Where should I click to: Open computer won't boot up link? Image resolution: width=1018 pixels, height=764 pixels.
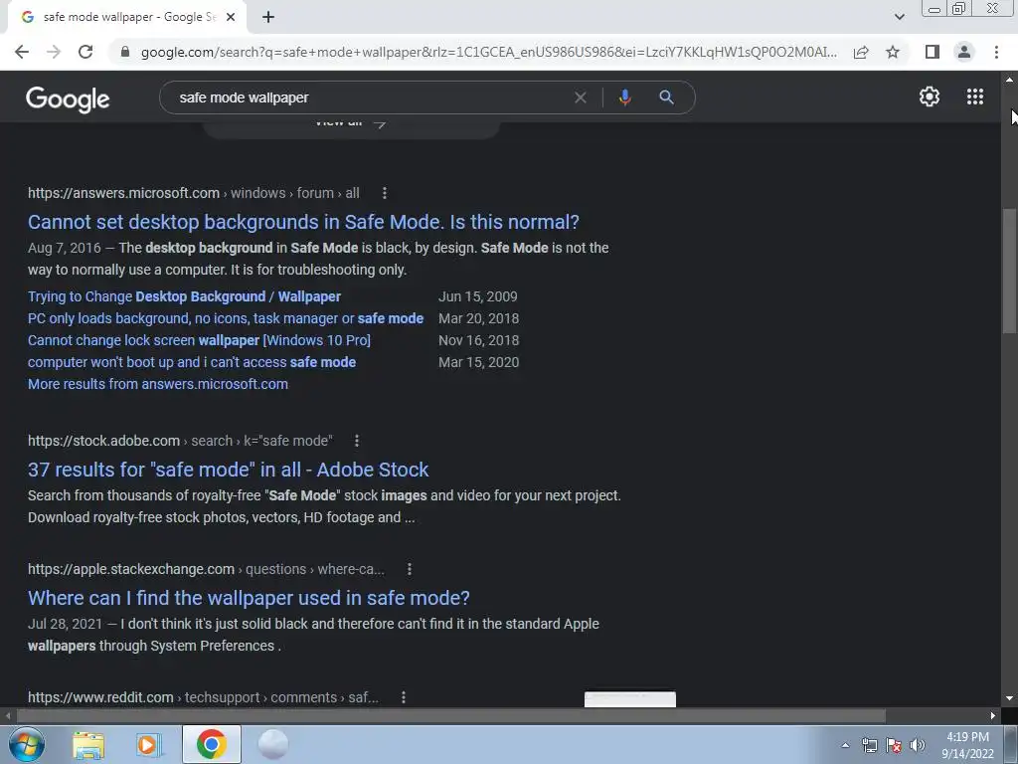[192, 362]
